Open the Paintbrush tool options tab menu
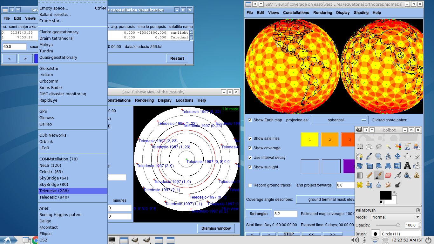Image resolution: width=434 pixels, height=244 pixels. (418, 210)
